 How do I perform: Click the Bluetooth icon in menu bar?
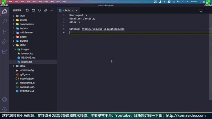click(x=183, y=2)
